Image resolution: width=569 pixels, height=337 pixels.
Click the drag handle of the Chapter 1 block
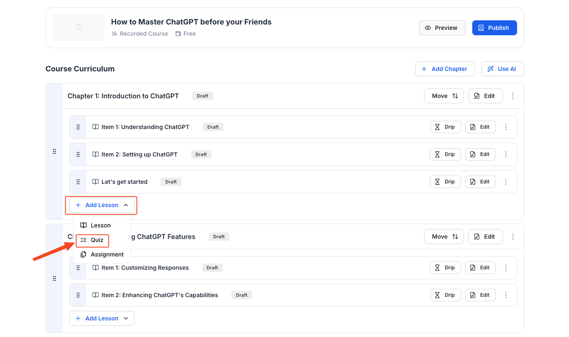[54, 151]
